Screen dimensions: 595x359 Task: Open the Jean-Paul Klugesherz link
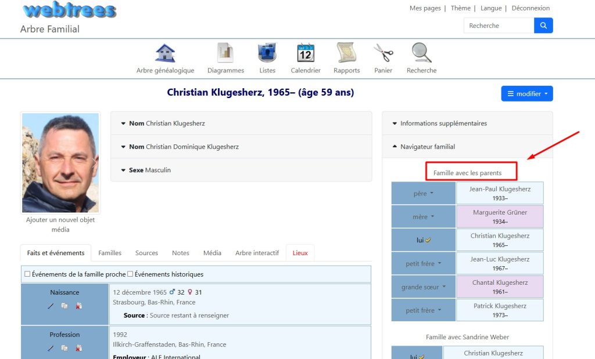499,189
